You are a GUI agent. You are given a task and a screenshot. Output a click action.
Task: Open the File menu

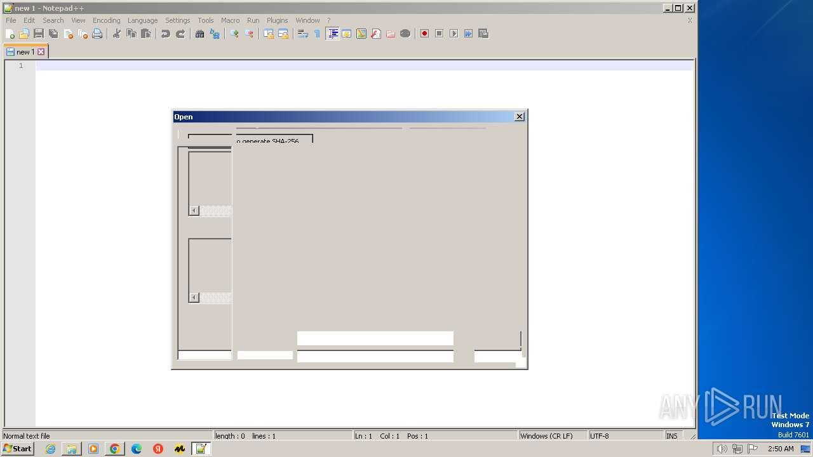pyautogui.click(x=11, y=20)
